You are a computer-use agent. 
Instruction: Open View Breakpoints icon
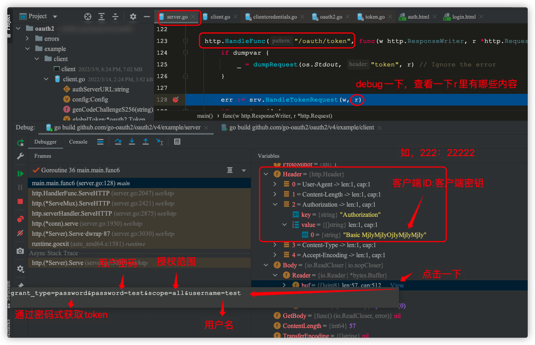[20, 219]
